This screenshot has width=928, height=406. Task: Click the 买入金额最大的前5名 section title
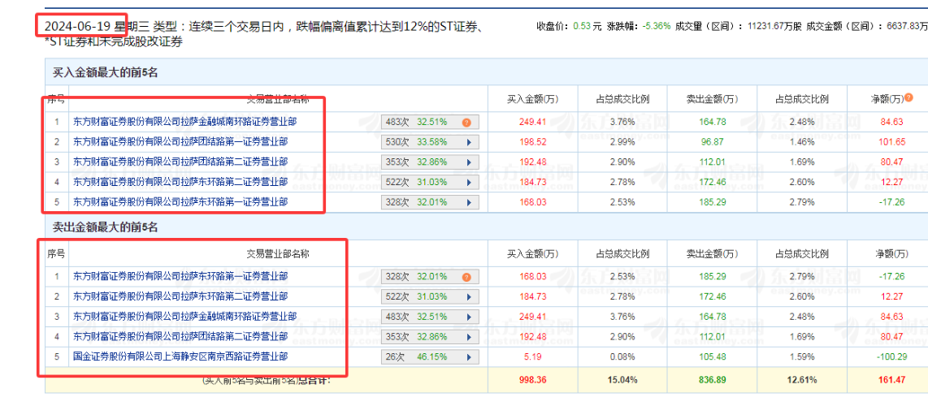click(x=106, y=73)
